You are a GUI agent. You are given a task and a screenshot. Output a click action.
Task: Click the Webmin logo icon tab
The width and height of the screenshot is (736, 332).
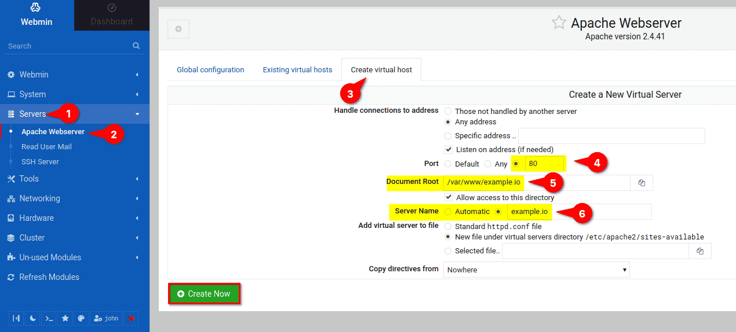click(x=37, y=8)
